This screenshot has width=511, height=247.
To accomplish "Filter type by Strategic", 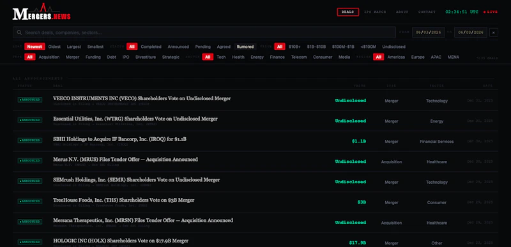I will click(x=171, y=57).
